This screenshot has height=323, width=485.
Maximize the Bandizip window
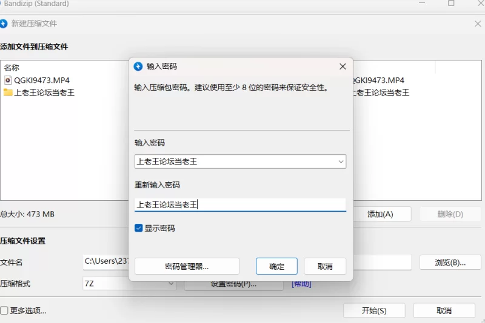click(451, 4)
